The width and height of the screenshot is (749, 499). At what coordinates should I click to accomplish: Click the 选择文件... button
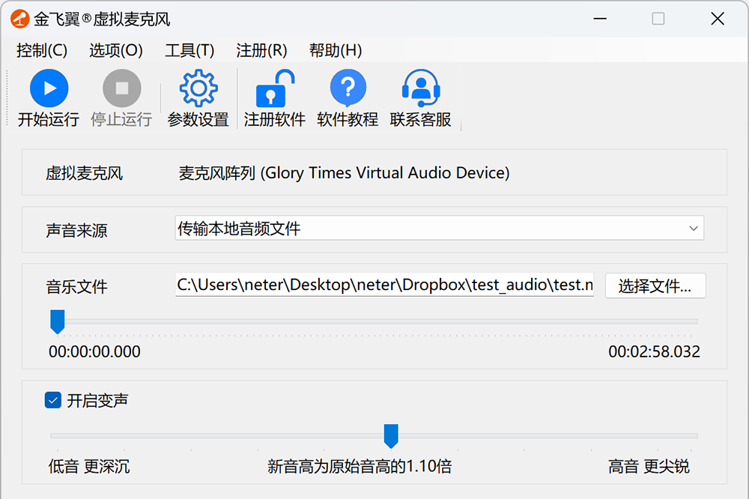click(x=655, y=286)
